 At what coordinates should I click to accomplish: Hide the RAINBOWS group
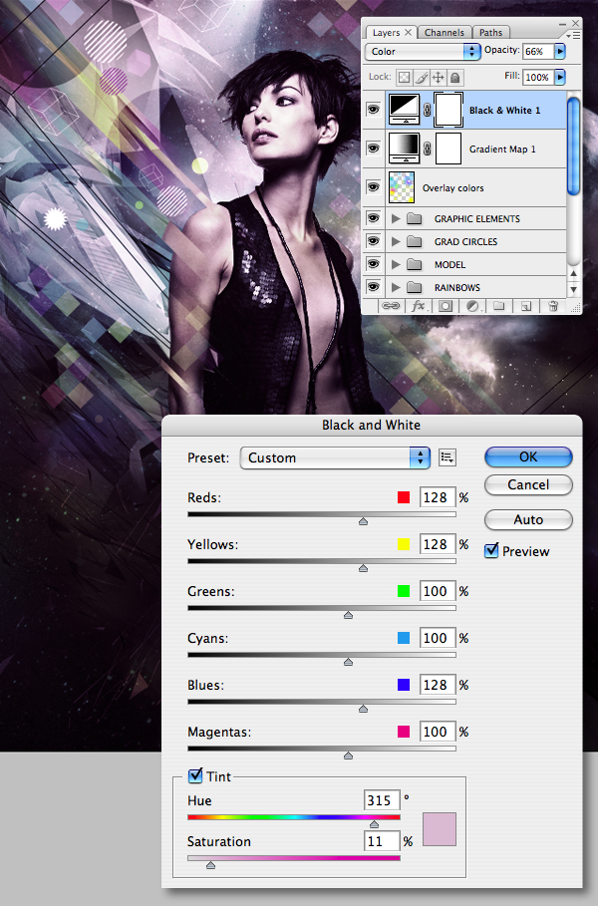tap(373, 287)
